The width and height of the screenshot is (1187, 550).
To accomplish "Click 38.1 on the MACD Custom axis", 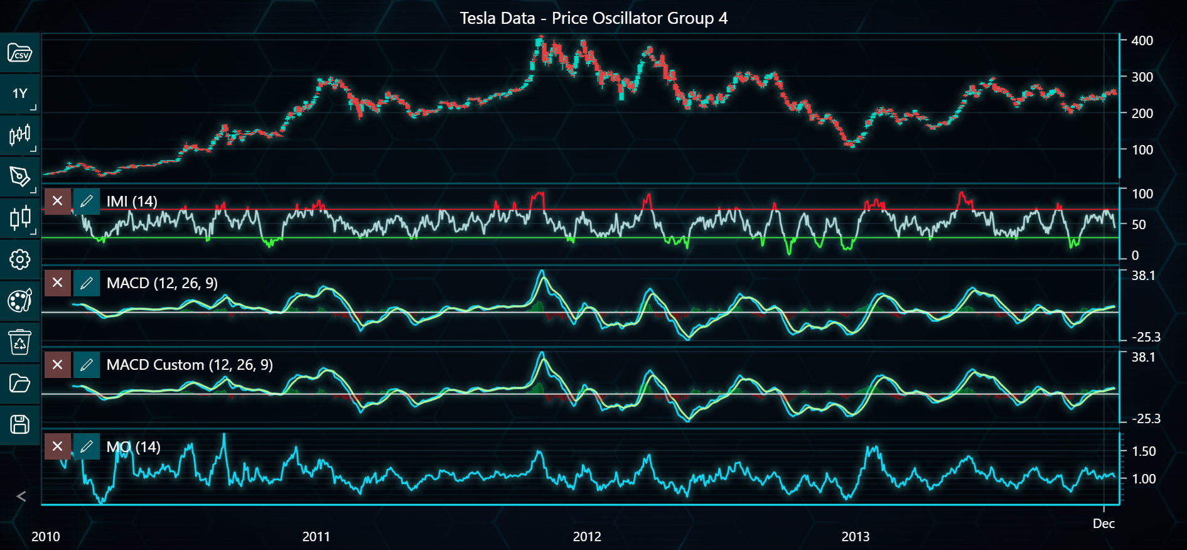I will click(x=1143, y=357).
